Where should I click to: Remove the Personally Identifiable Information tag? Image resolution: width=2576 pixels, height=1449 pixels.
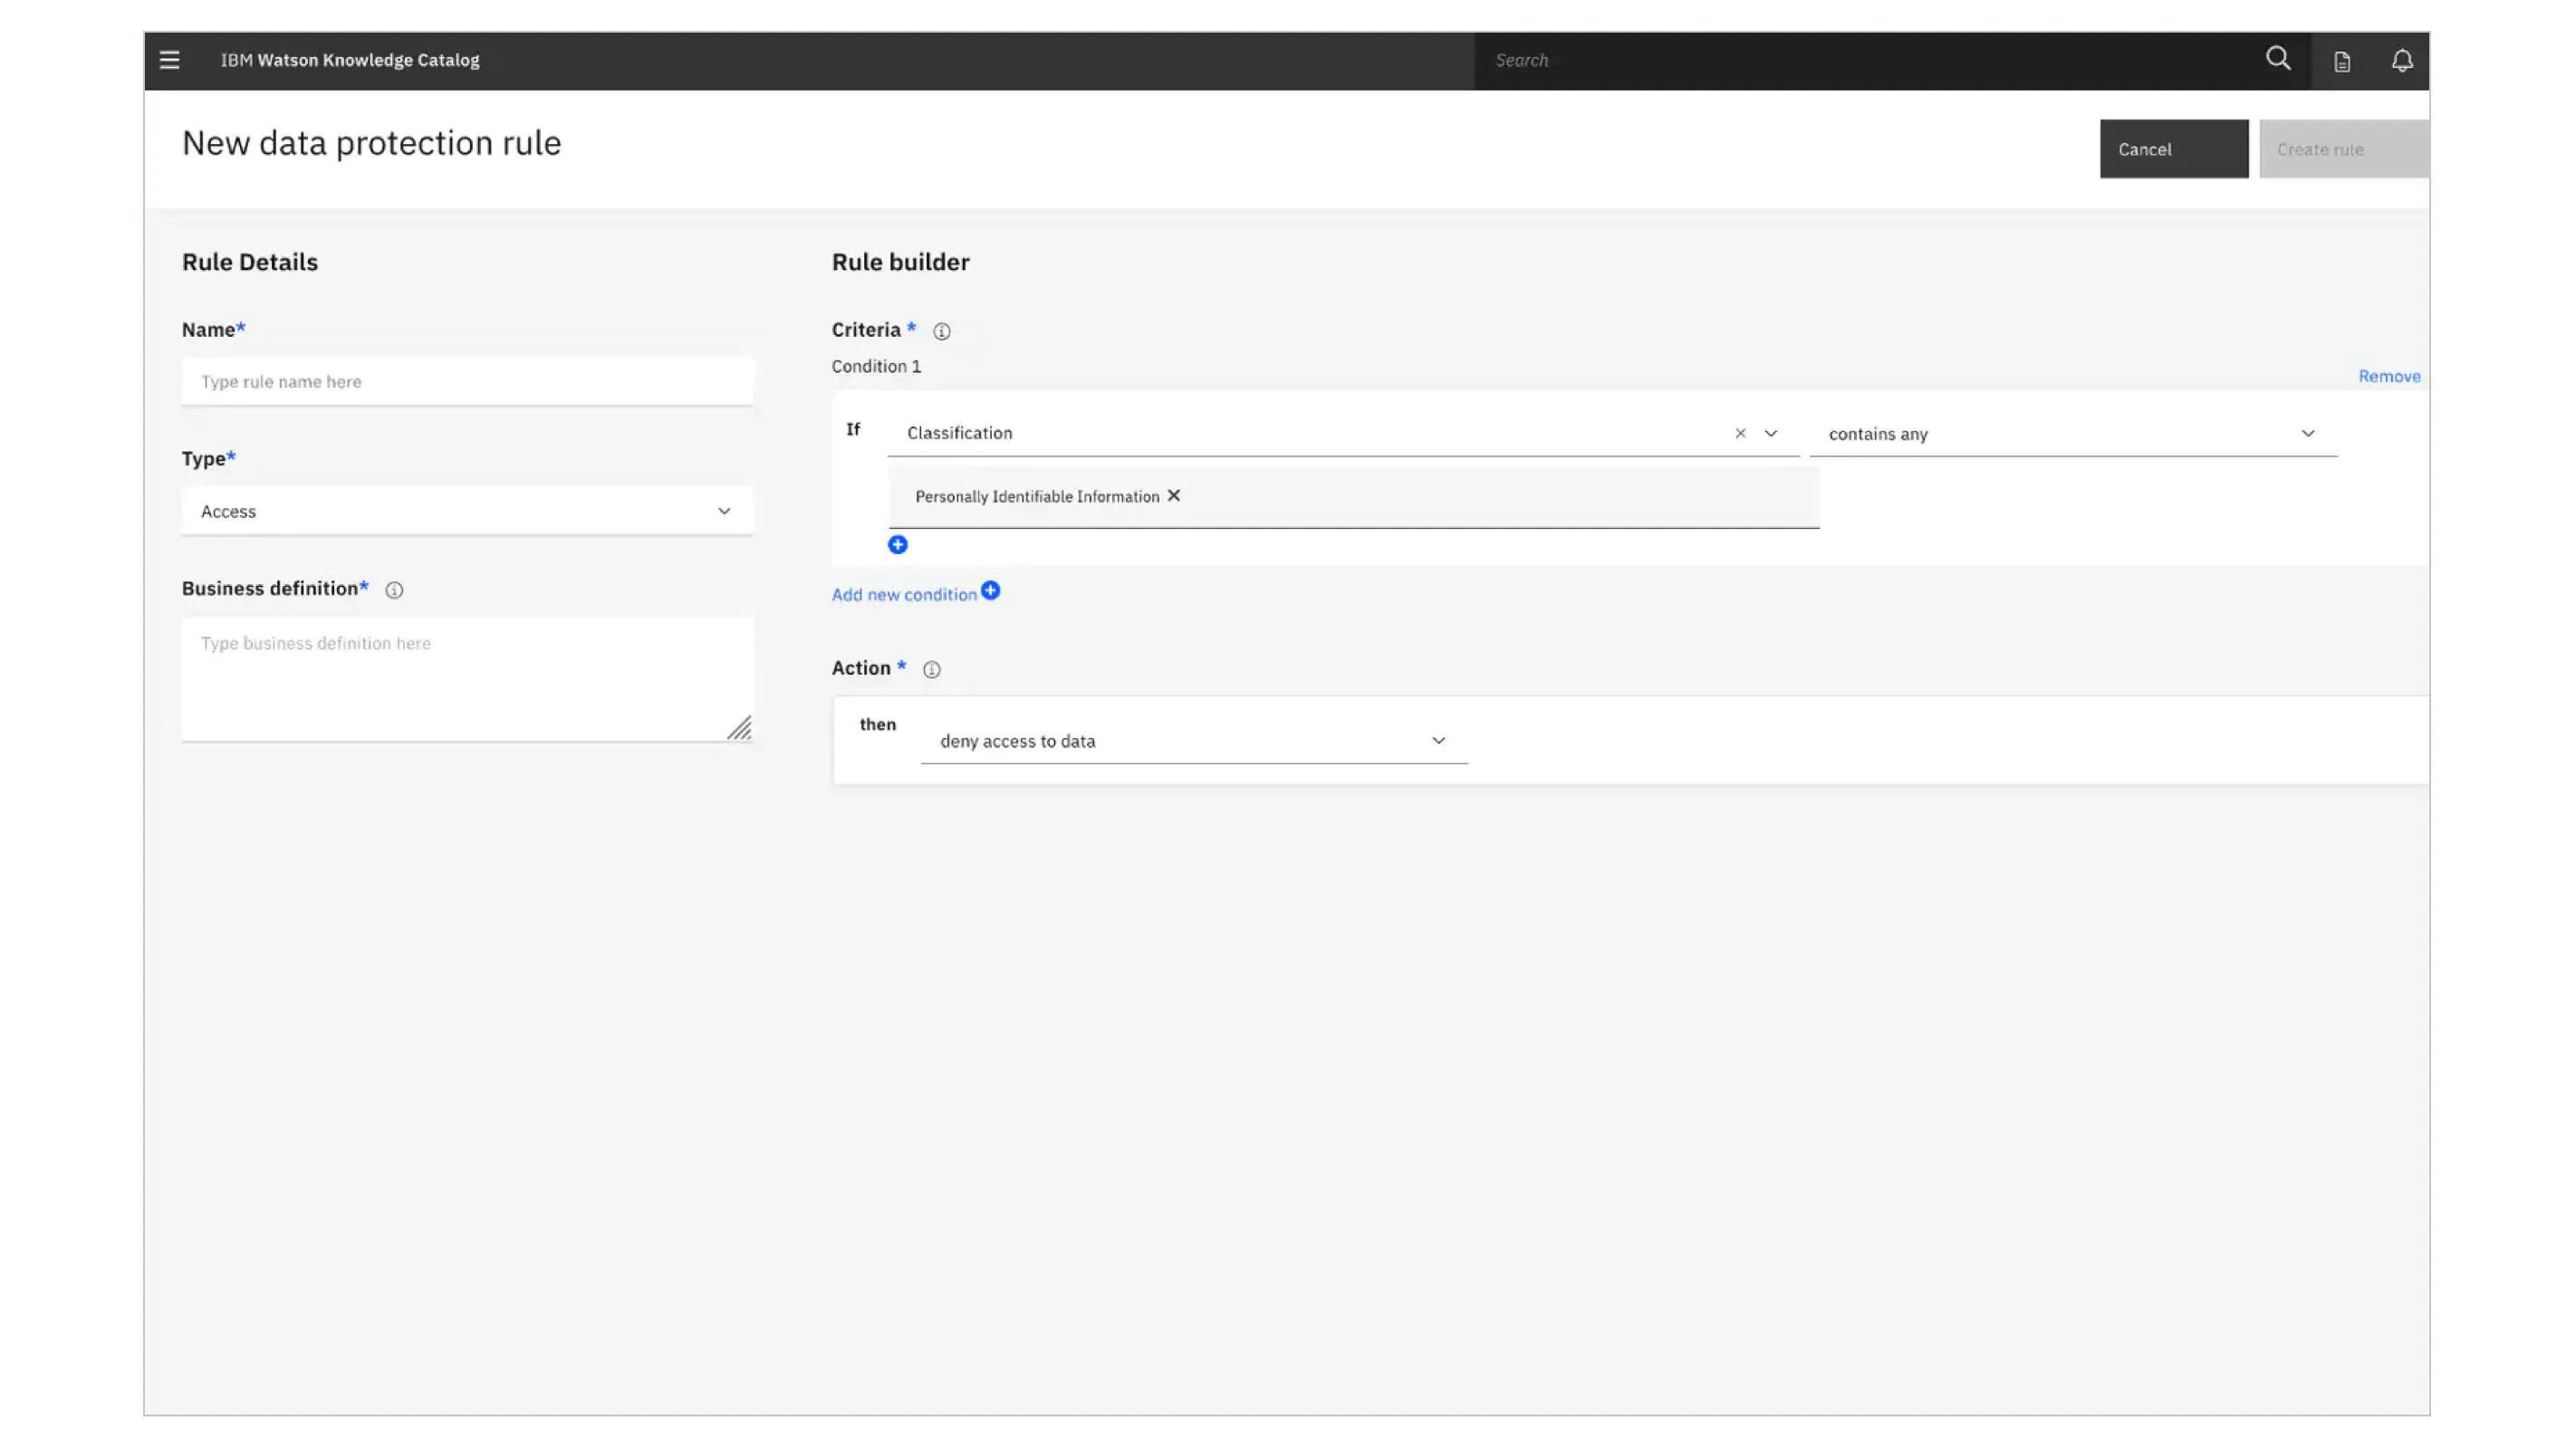1173,495
